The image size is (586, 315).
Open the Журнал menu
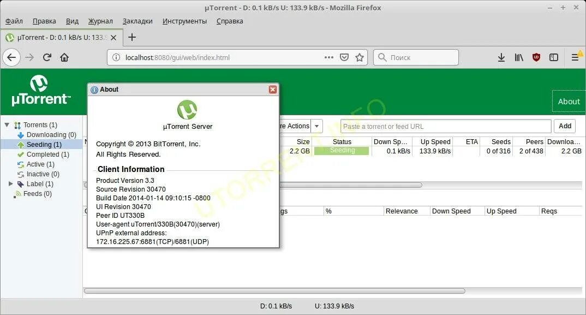(x=100, y=21)
